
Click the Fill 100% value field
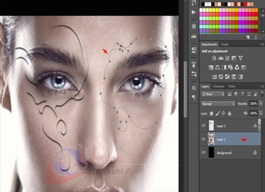tap(254, 113)
